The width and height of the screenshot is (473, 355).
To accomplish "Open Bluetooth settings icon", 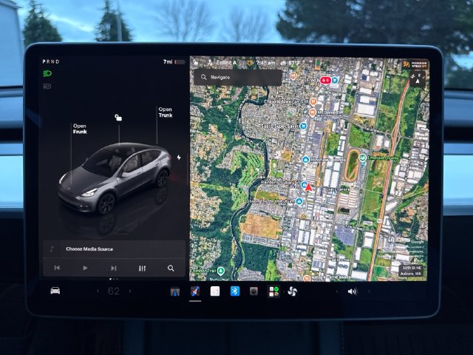I will pyautogui.click(x=235, y=291).
